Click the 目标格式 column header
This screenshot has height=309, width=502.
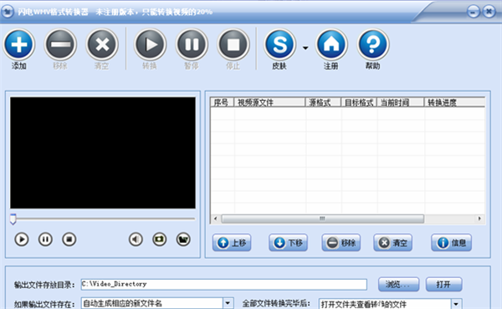pos(359,103)
